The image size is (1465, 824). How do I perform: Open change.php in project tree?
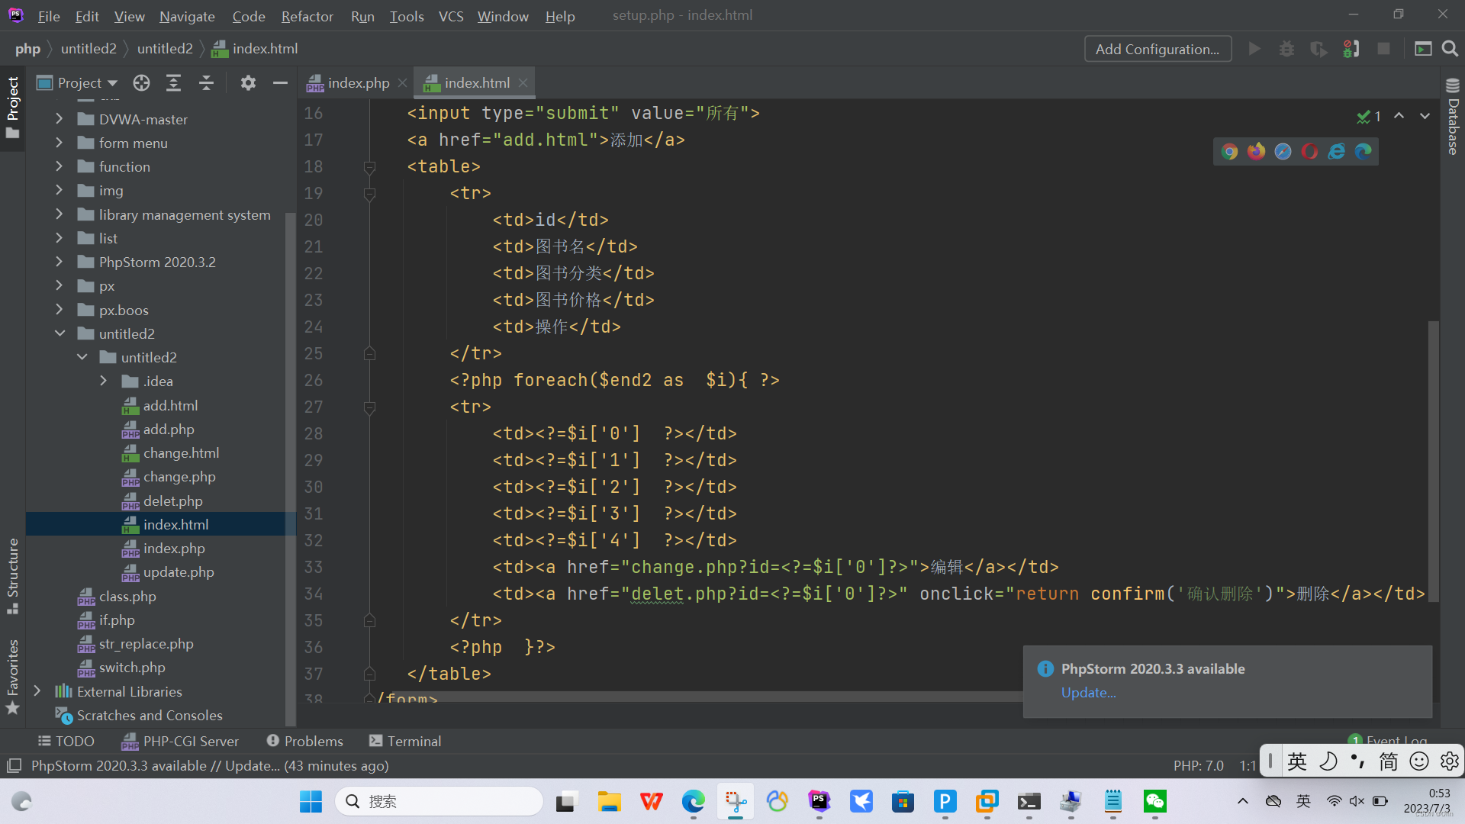[179, 477]
